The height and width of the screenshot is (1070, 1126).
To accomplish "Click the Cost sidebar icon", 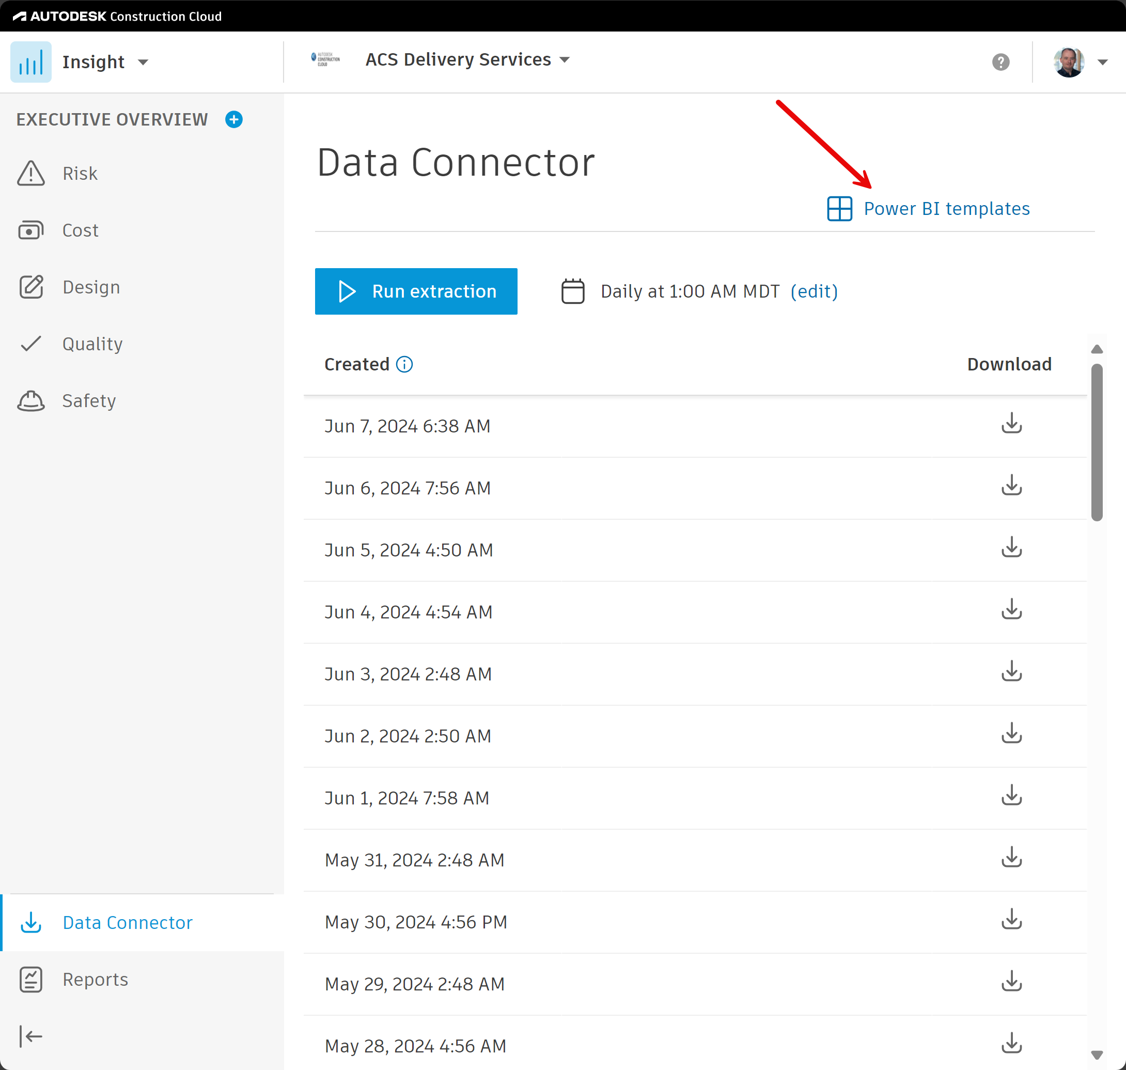I will click(x=31, y=229).
